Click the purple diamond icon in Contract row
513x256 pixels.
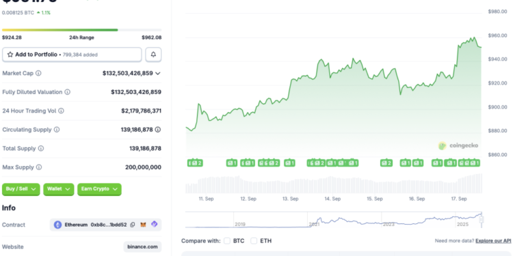pyautogui.click(x=154, y=225)
